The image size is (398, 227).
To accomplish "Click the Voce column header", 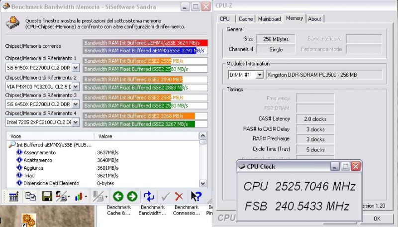I will coord(50,136).
